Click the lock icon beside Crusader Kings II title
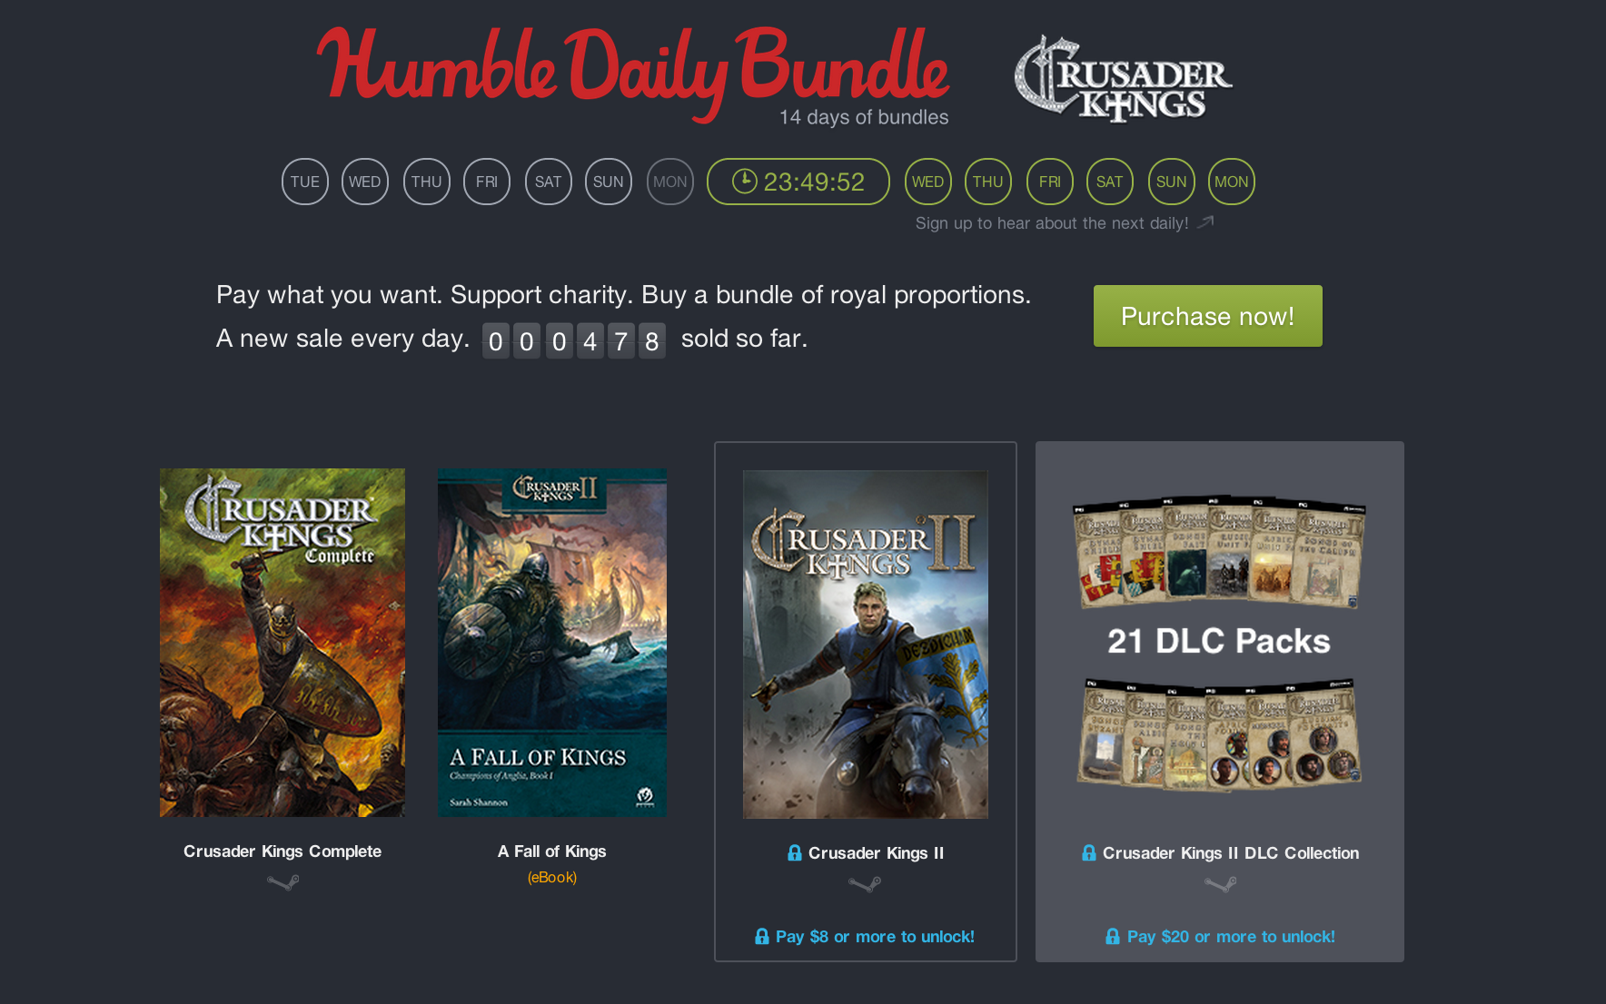 coord(795,852)
